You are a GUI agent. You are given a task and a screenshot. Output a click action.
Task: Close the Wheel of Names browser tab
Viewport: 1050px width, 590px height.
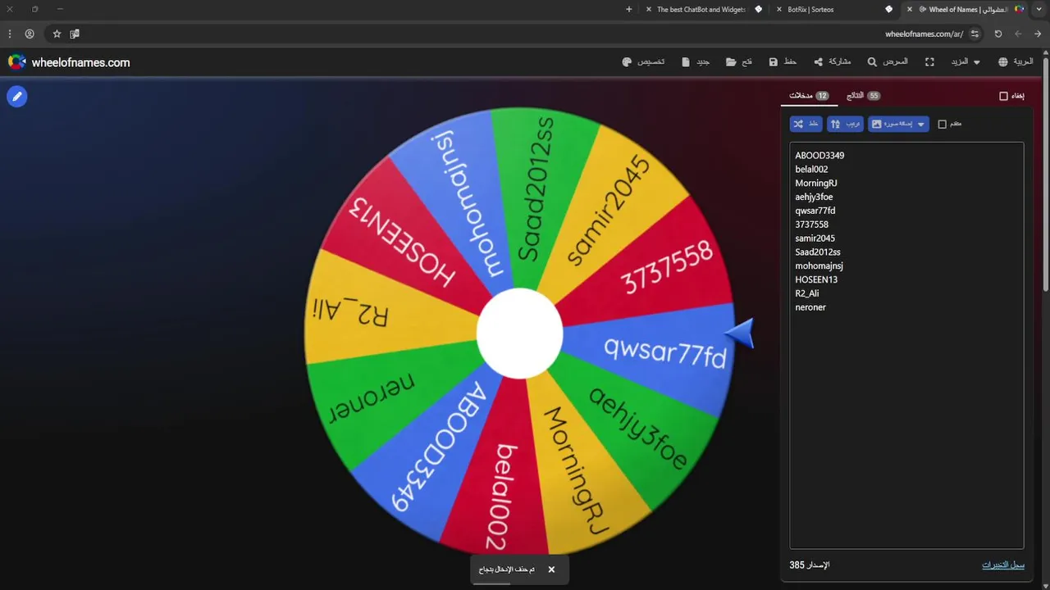[910, 9]
